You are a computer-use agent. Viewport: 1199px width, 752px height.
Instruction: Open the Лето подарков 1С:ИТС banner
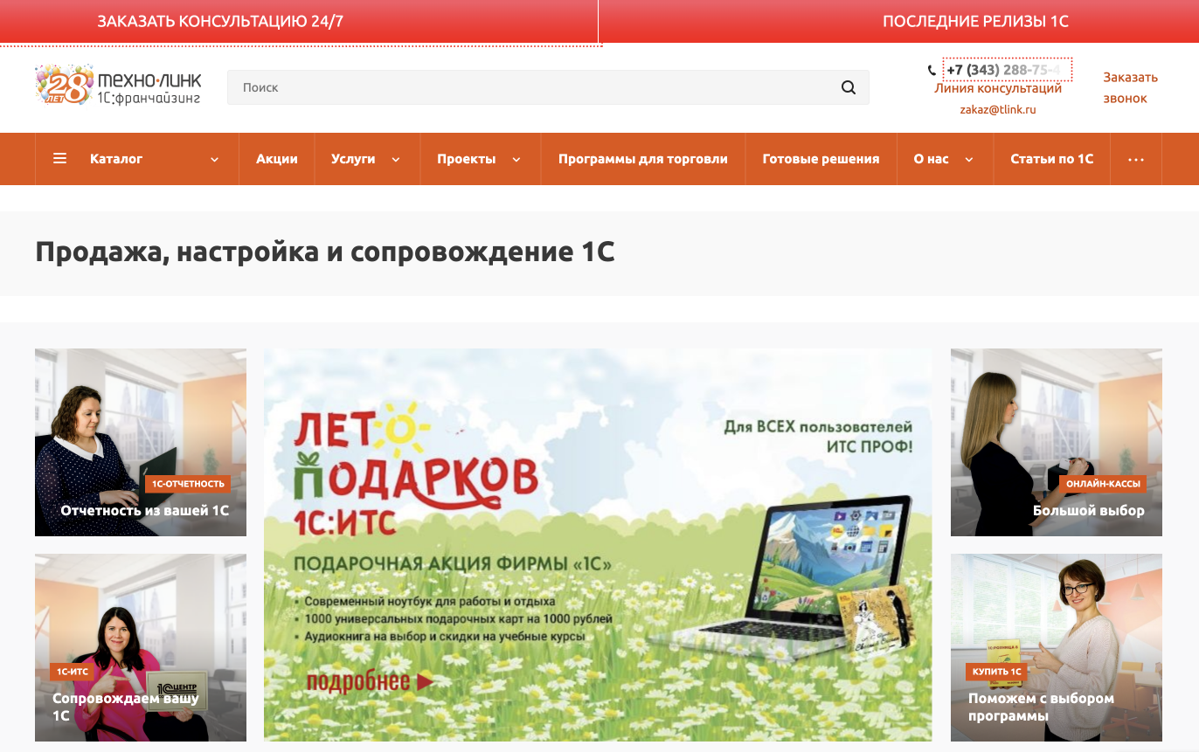[598, 545]
